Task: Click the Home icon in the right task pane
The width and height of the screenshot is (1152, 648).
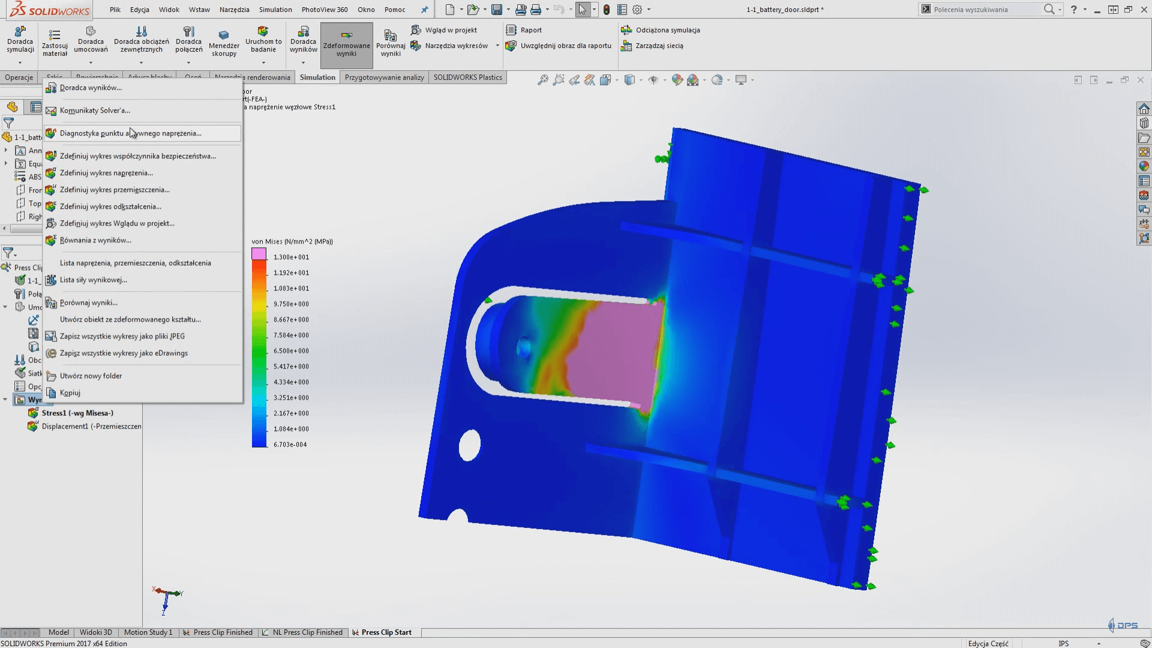Action: click(1144, 109)
